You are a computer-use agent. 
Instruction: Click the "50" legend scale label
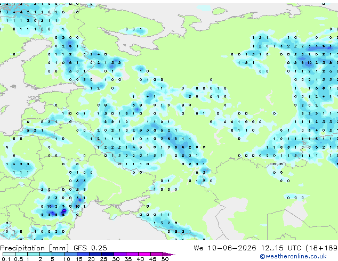coord(165,259)
